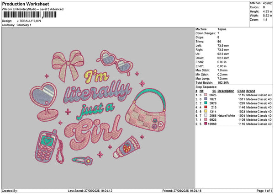Click the pink bow in the design preview

68,66
